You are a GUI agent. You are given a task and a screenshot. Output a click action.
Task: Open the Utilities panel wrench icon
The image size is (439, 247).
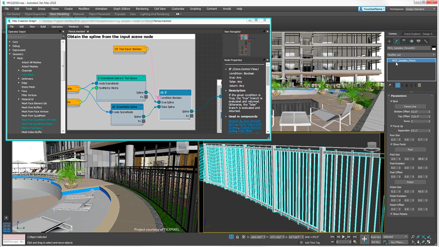pyautogui.click(x=425, y=41)
